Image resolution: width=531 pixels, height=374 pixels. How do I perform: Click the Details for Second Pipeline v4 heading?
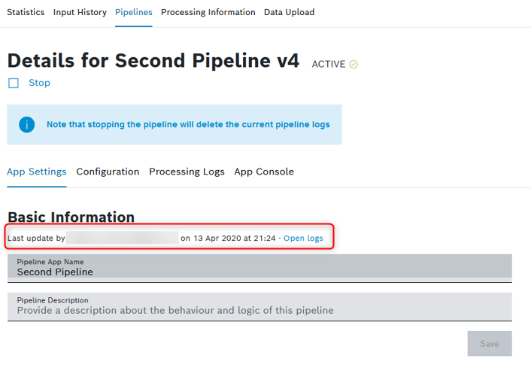(x=153, y=61)
